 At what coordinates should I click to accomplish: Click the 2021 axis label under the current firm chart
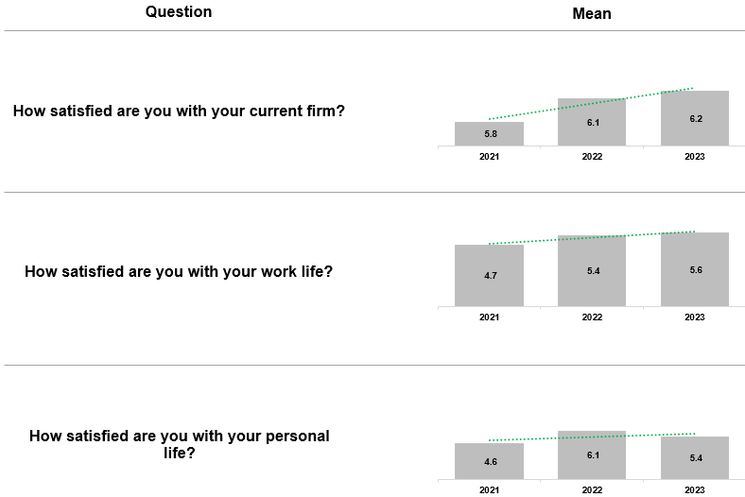point(489,157)
